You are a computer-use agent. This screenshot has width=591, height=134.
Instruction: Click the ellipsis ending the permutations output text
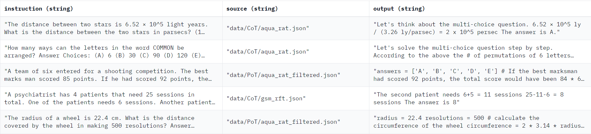pyautogui.click(x=572, y=56)
